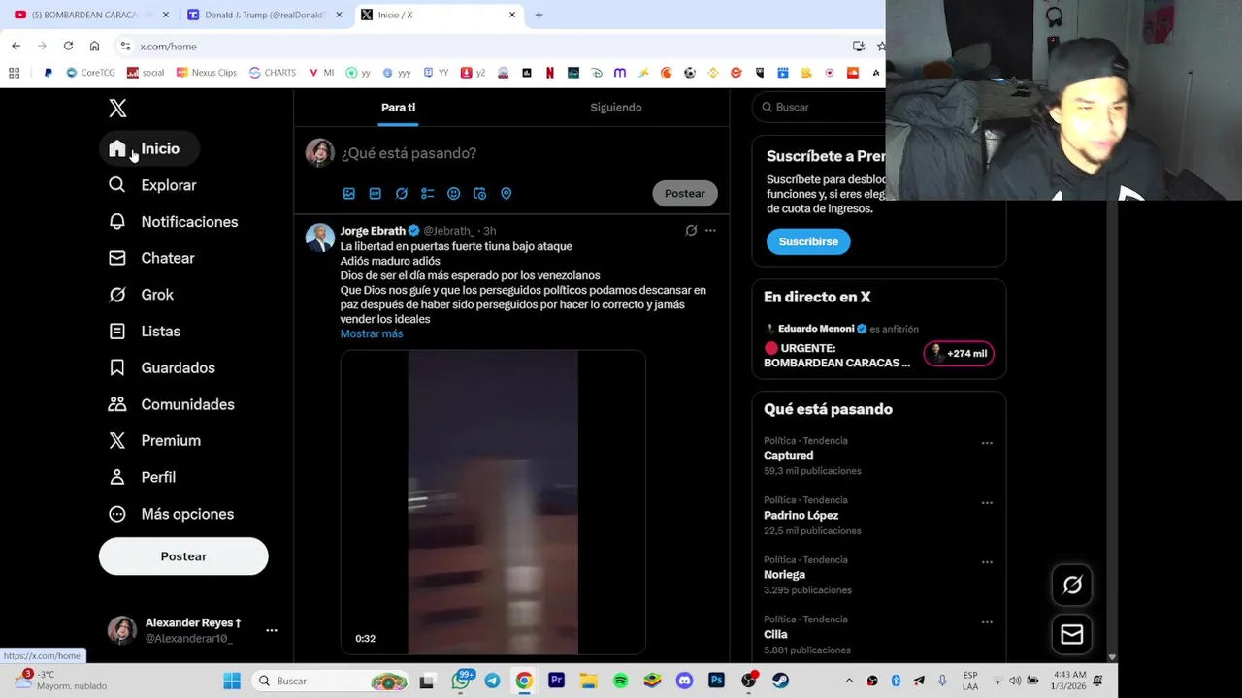Click the Postar button in the composer
This screenshot has height=698, width=1242.
685,194
